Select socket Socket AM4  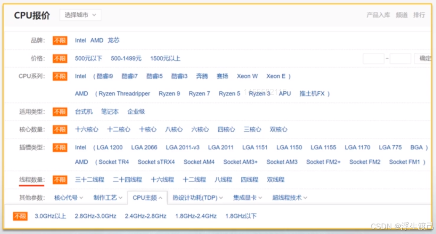point(199,162)
